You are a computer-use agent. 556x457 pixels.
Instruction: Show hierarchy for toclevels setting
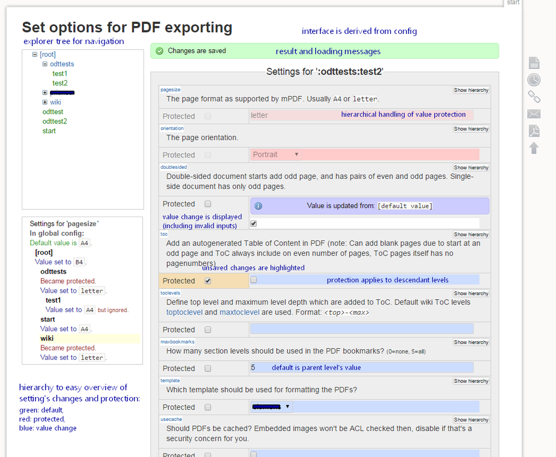471,293
